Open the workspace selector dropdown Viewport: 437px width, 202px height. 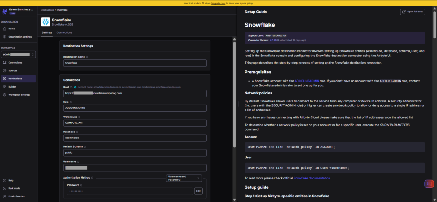(x=18, y=54)
